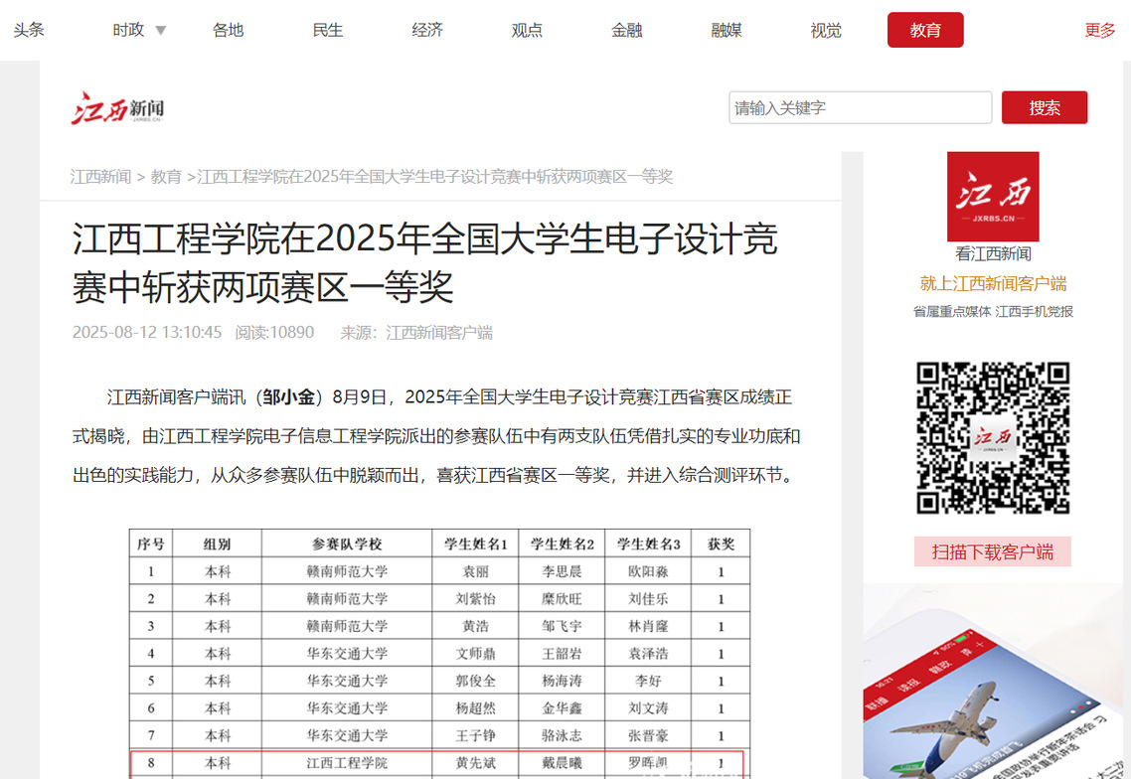Image resolution: width=1131 pixels, height=779 pixels.
Task: Open the 观点 section
Action: pyautogui.click(x=527, y=30)
